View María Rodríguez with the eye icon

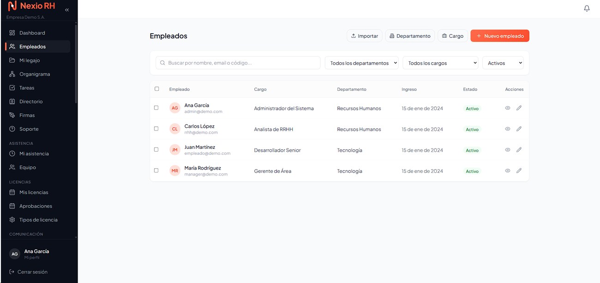click(507, 171)
